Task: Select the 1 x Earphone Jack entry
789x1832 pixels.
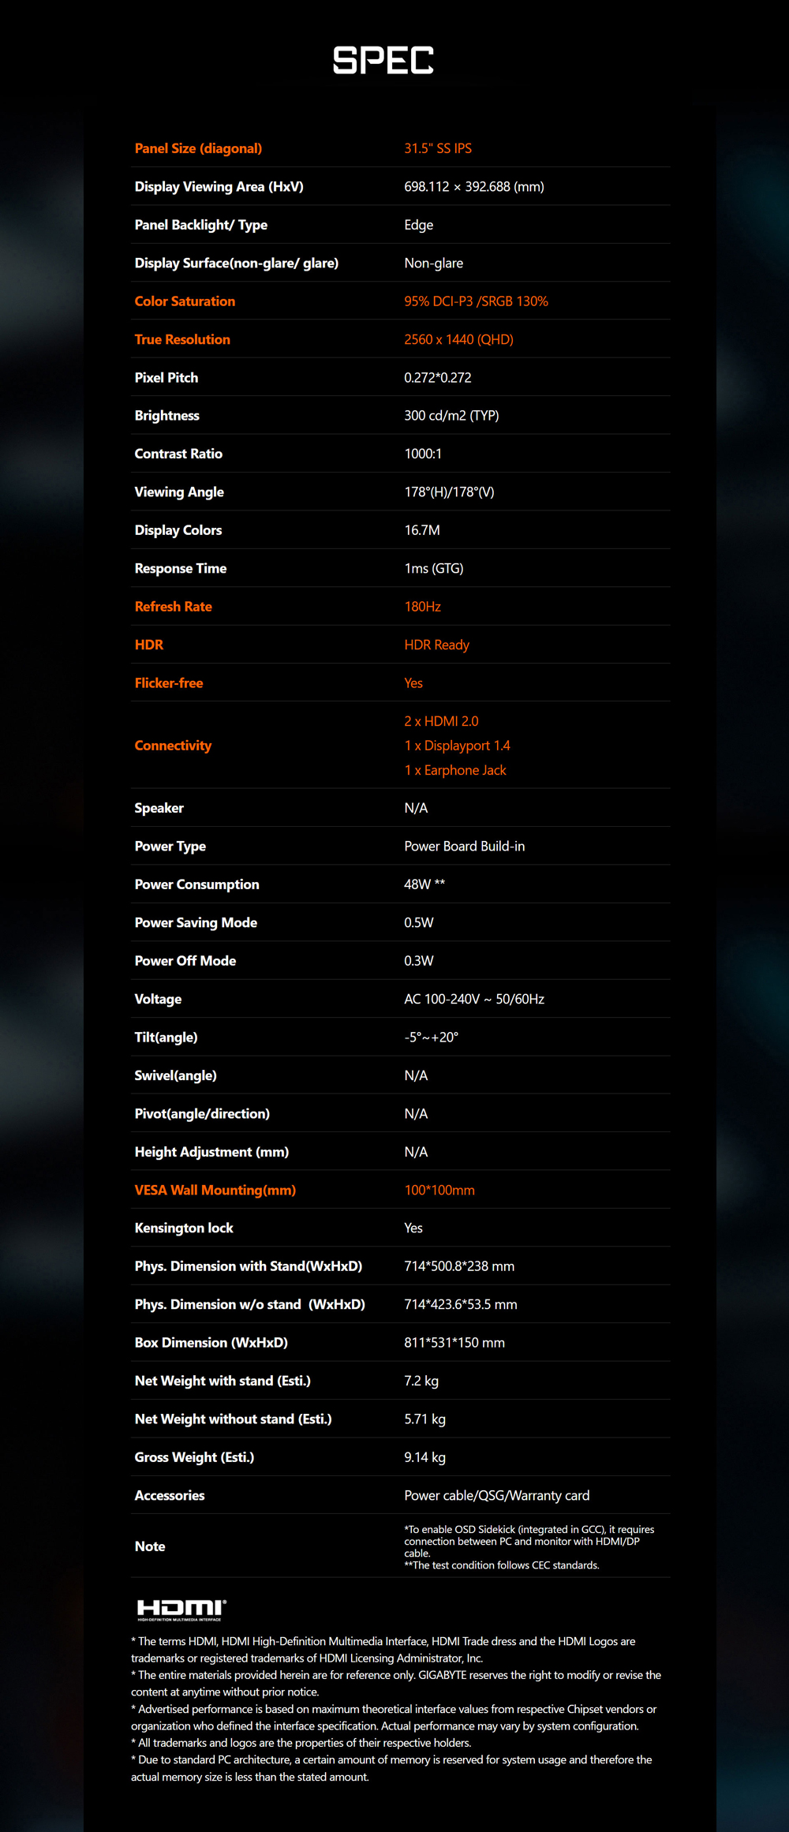Action: [455, 770]
